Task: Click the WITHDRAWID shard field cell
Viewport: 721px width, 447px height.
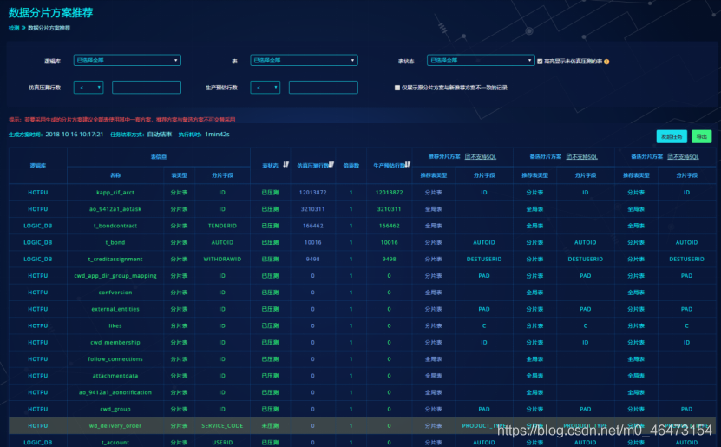Action: pos(222,259)
